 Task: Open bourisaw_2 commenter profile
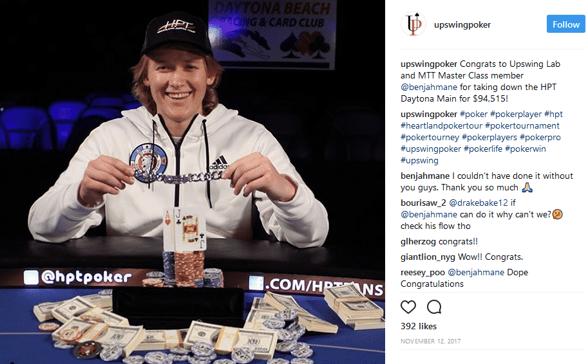click(423, 203)
